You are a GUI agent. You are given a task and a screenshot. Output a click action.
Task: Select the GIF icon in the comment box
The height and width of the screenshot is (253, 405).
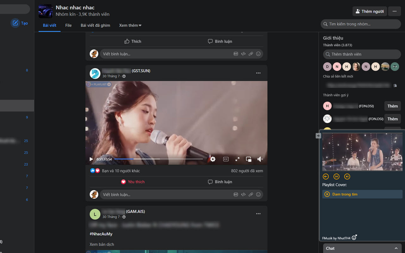tap(236, 194)
